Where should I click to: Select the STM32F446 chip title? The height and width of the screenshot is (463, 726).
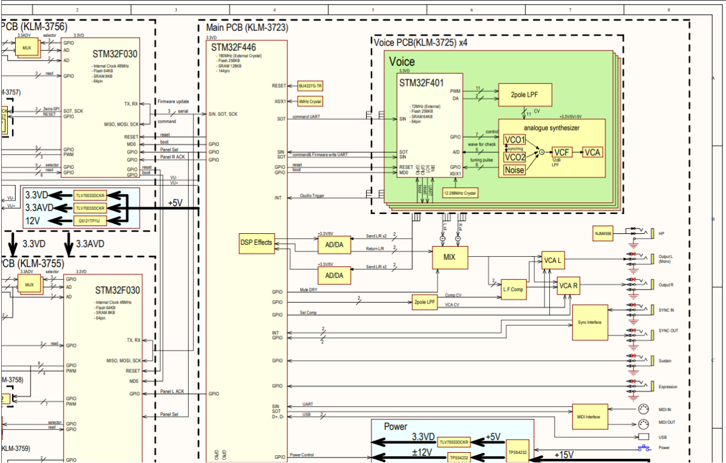234,47
